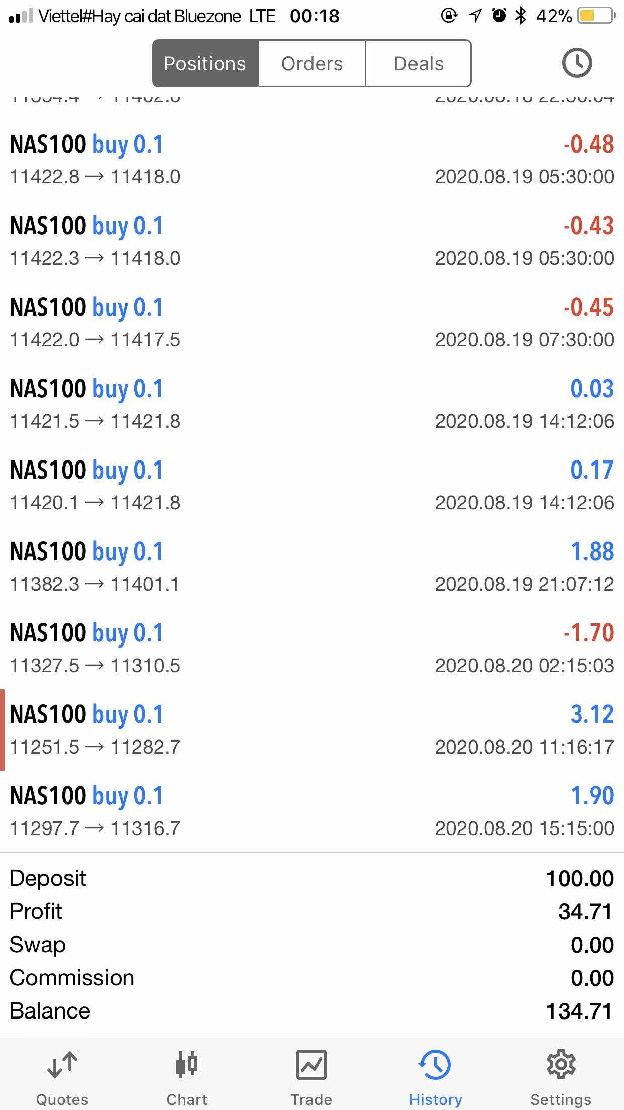Tap the battery icon in status bar

596,16
